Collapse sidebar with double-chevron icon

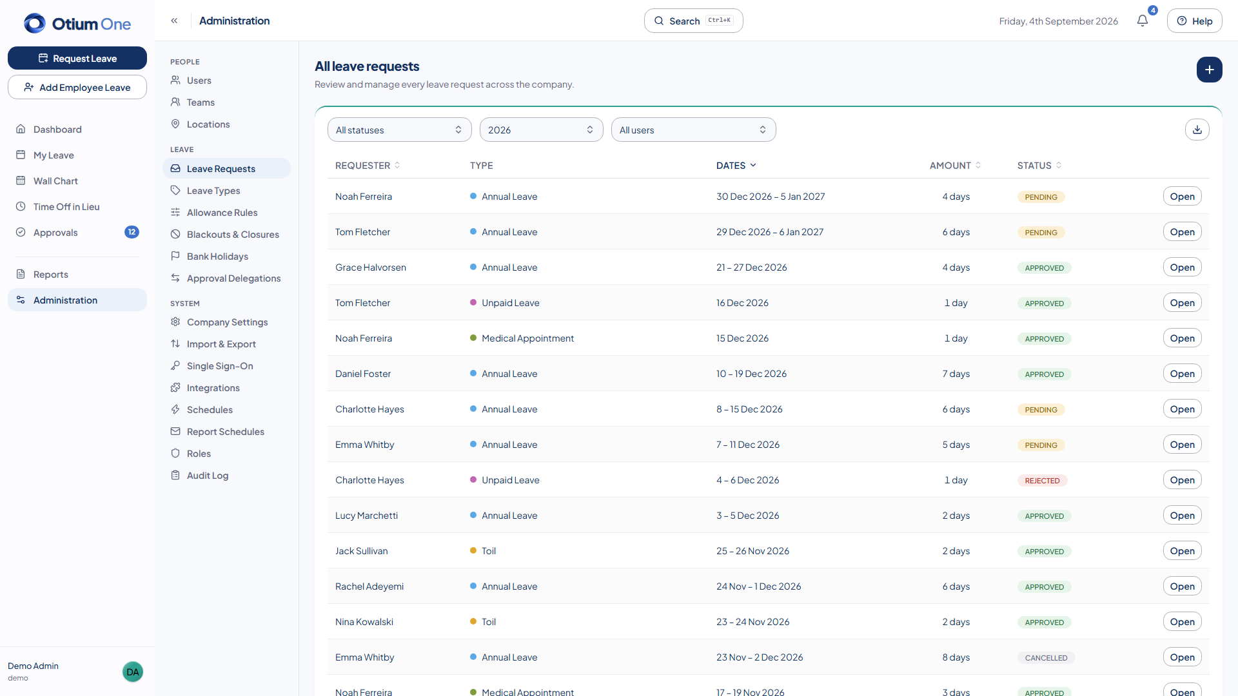click(x=174, y=21)
